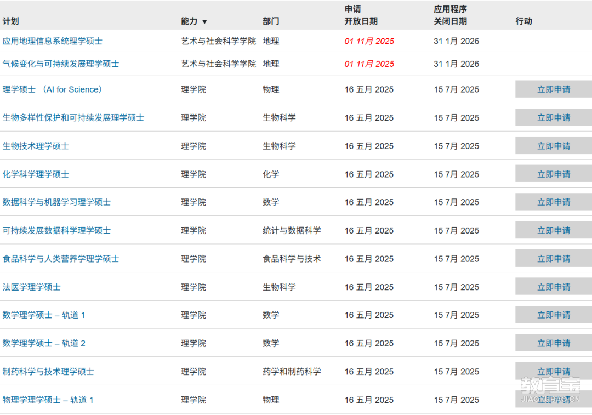This screenshot has width=592, height=415.
Task: Open 应用地理信息系统理学硕士 programme link
Action: [x=53, y=41]
